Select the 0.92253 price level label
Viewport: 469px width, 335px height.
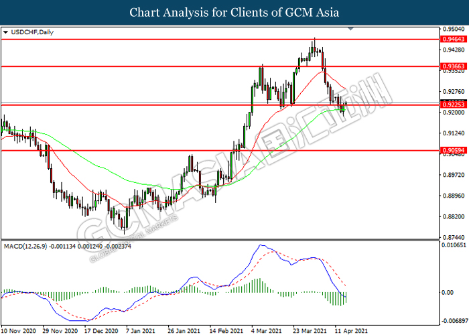454,105
